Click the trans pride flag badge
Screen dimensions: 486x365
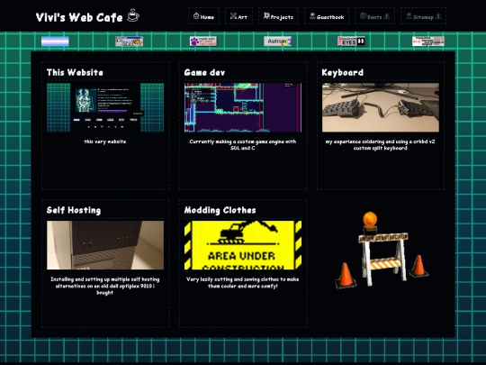coord(55,41)
